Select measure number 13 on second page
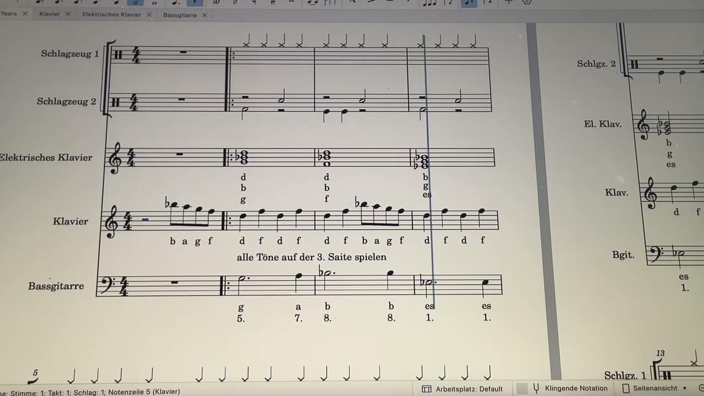This screenshot has height=396, width=704. 661,353
